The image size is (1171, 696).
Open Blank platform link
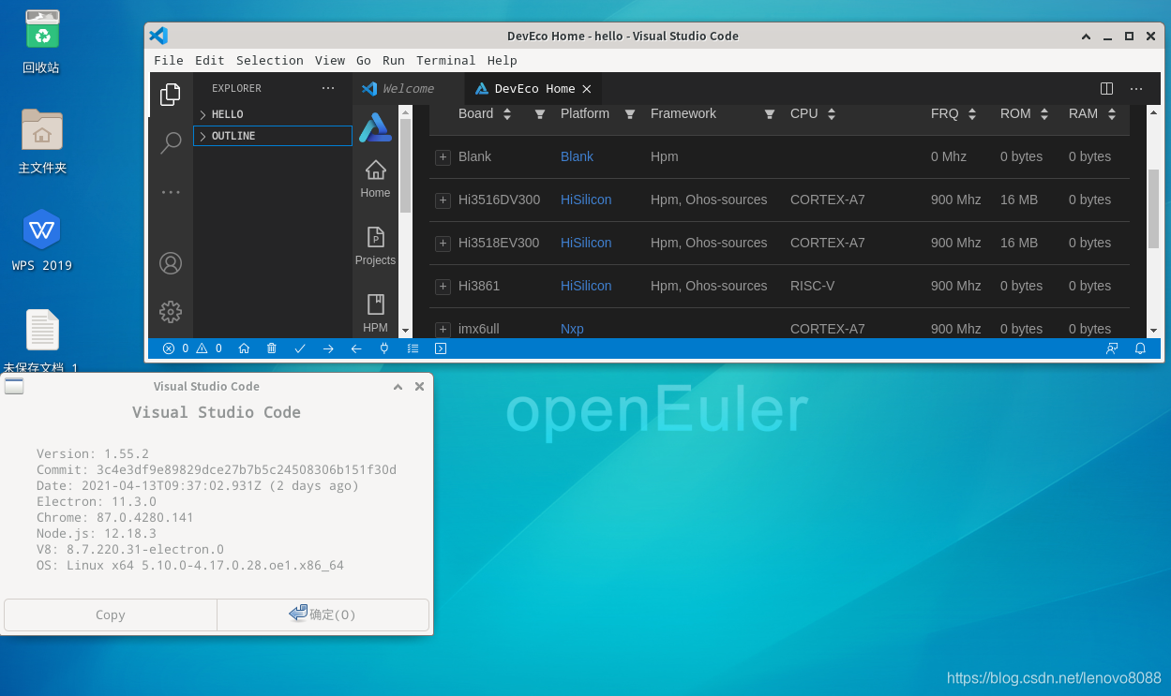point(577,156)
